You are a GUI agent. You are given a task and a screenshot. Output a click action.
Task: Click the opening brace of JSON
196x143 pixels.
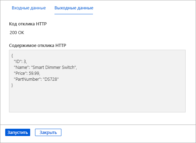click(x=12, y=56)
